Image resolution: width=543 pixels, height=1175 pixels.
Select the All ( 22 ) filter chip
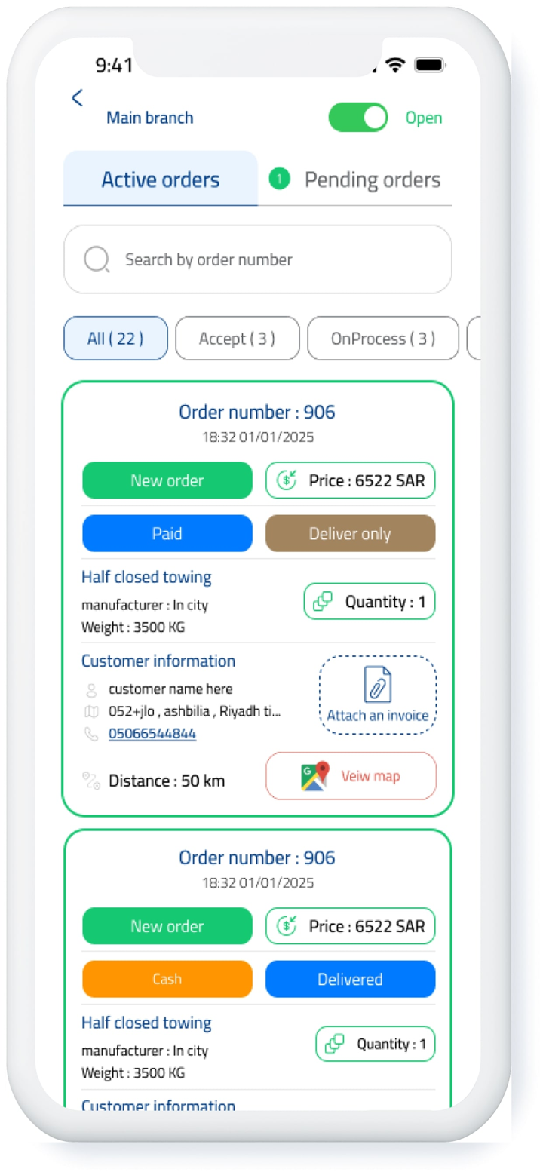(x=115, y=338)
